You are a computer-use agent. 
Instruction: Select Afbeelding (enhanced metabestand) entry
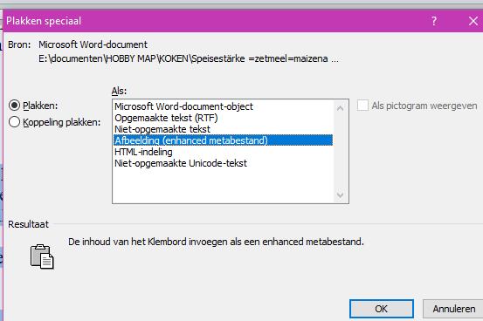(223, 140)
